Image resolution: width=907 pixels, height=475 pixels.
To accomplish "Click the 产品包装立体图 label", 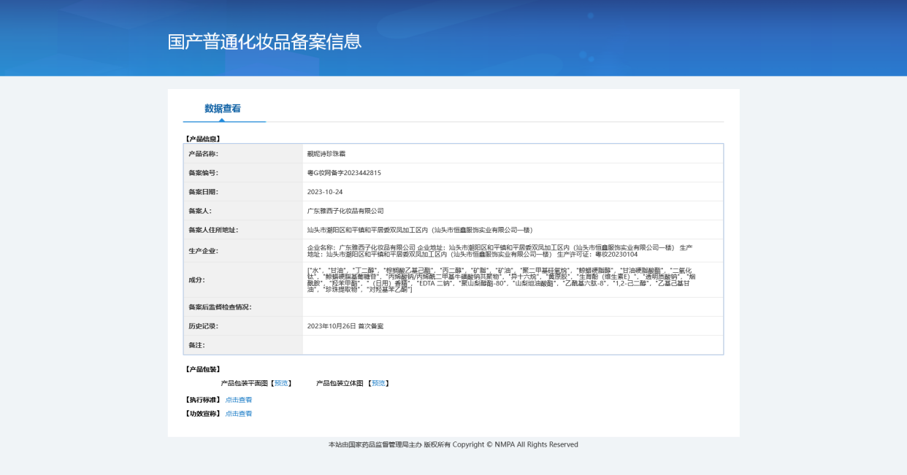I will (x=340, y=383).
